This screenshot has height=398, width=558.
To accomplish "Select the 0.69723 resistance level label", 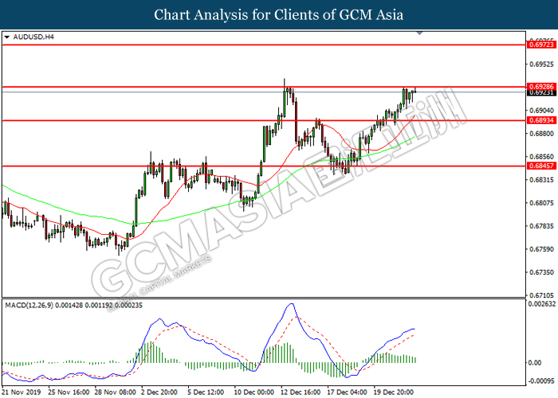I will click(541, 45).
